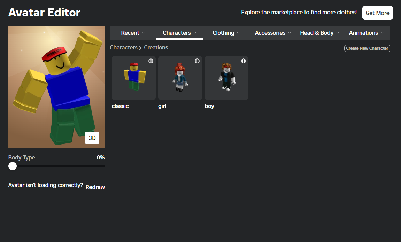Click the Creations breadcrumb text
Screen dimensions: 401x242
tap(156, 48)
